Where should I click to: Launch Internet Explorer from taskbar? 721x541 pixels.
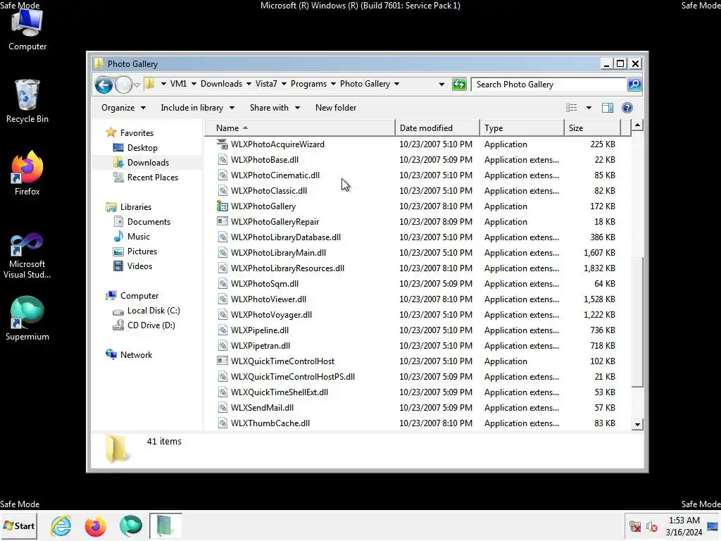point(61,526)
